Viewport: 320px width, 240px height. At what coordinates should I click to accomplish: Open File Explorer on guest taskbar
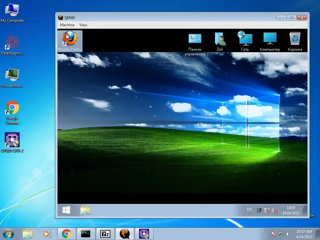[85, 210]
